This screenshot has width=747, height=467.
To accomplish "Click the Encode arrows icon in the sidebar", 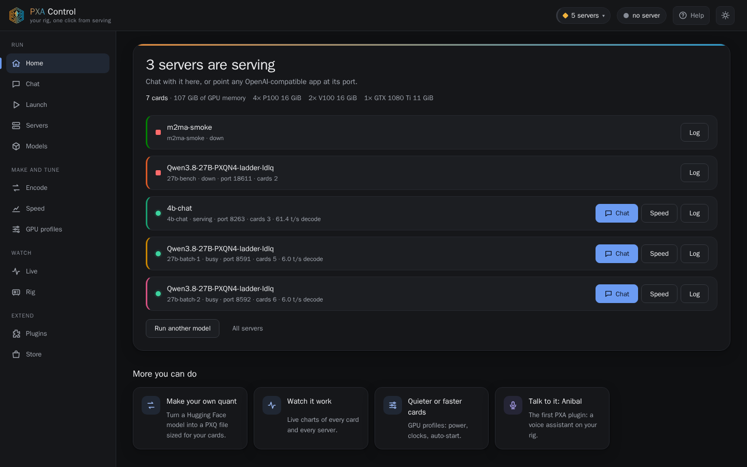I will coord(16,188).
